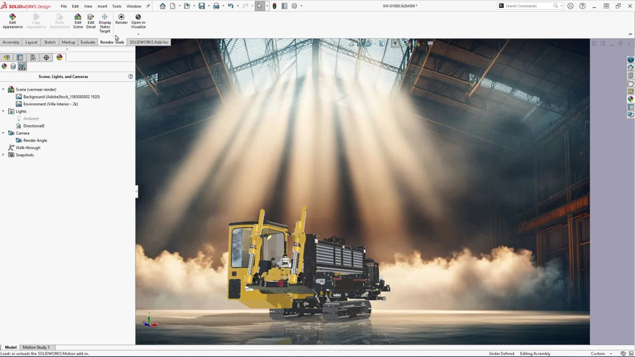The width and height of the screenshot is (635, 357).
Task: Click the Edit Appearance tool
Action: (12, 21)
